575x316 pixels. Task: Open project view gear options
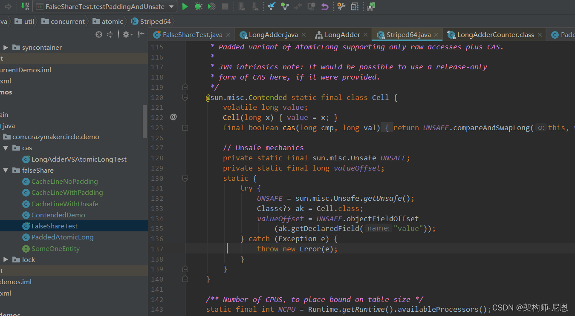(127, 34)
